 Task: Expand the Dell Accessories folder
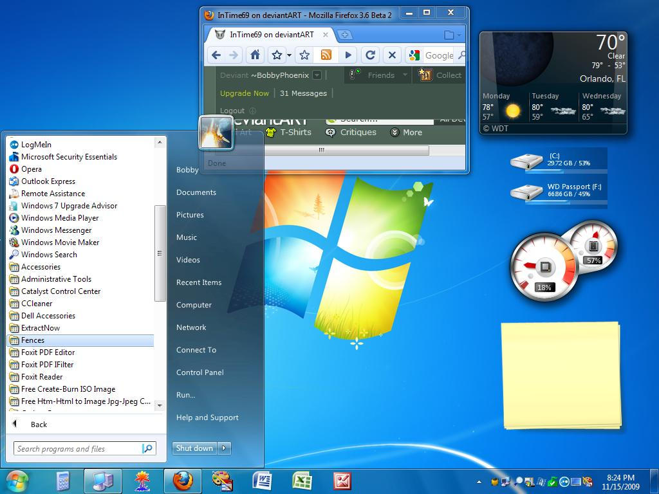pos(42,315)
